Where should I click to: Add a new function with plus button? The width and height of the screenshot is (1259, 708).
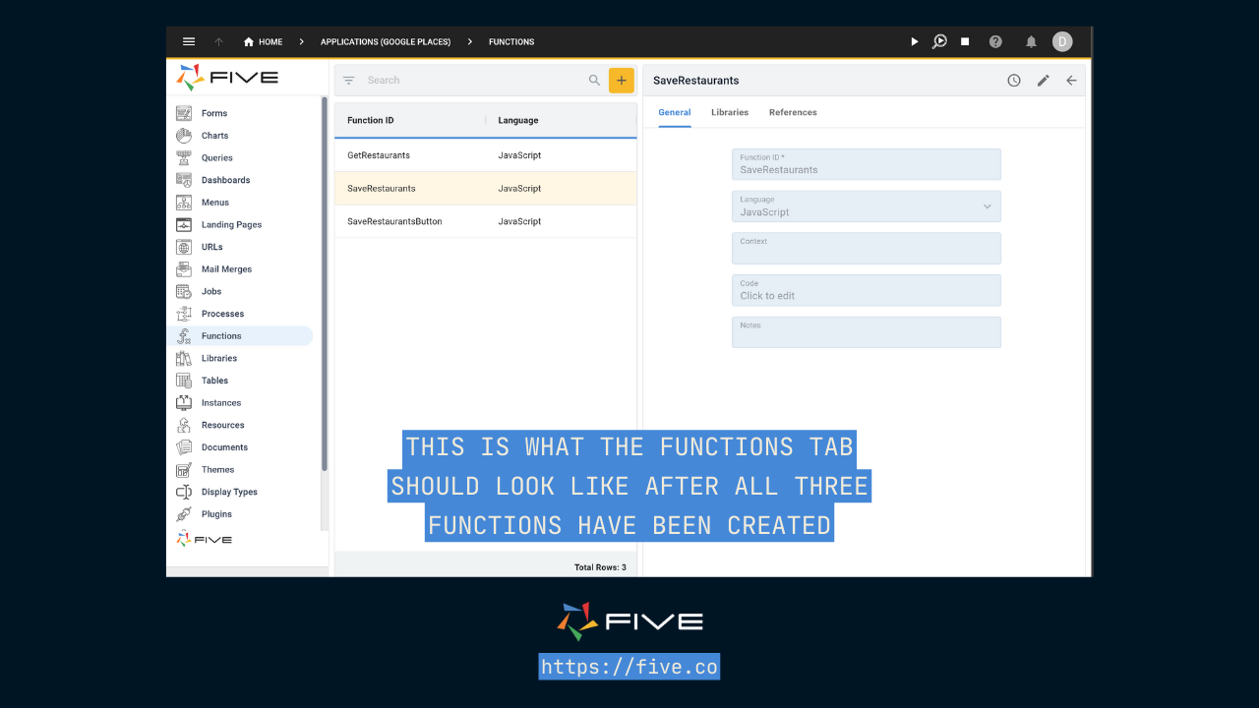(622, 81)
